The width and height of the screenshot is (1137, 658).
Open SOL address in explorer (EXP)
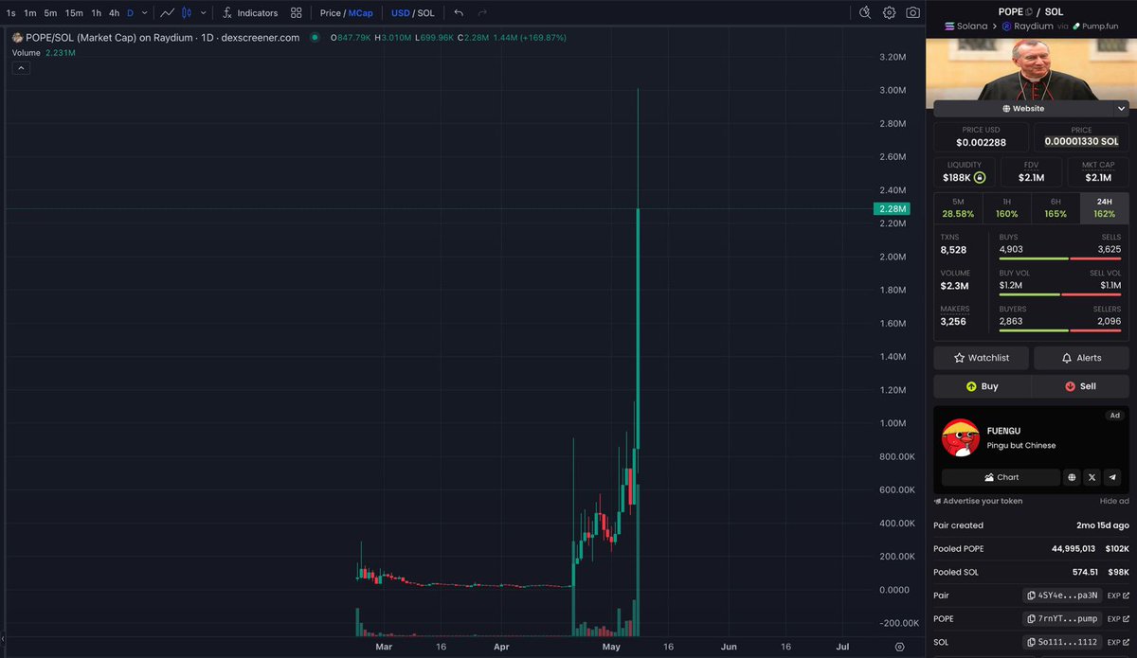pos(1118,643)
